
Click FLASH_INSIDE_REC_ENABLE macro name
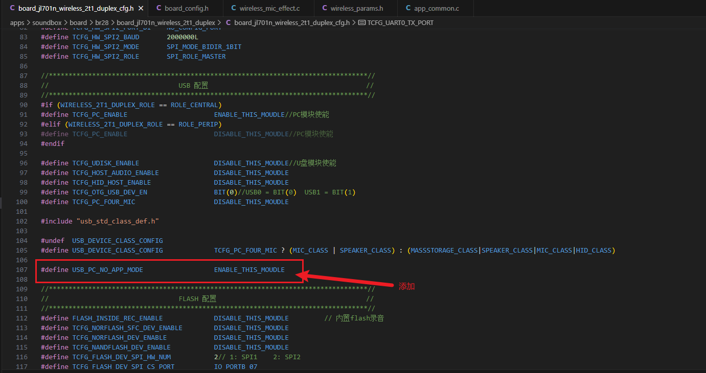pyautogui.click(x=118, y=318)
